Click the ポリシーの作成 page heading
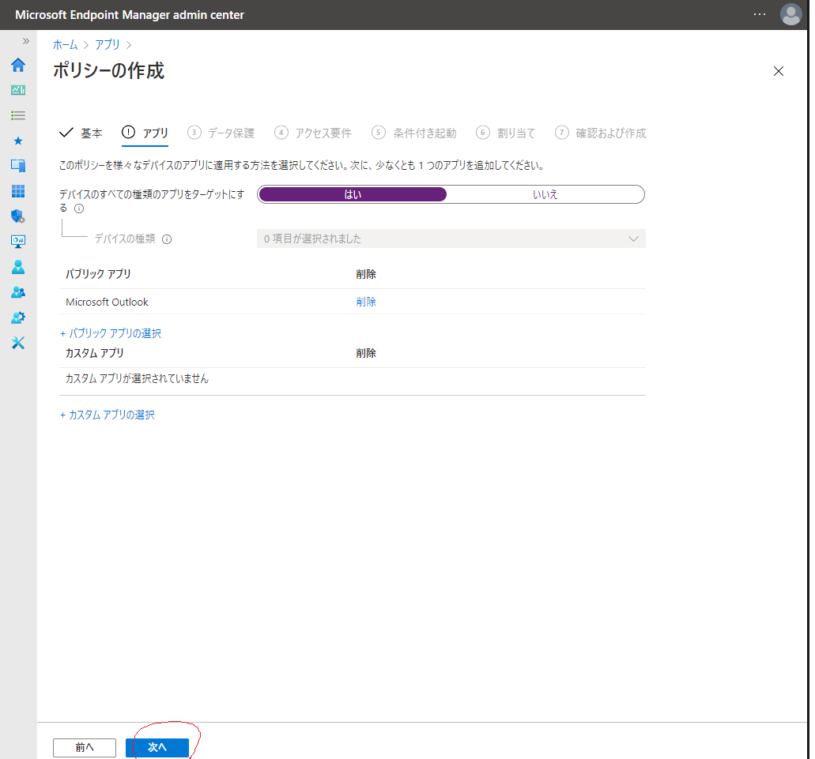815x759 pixels. pos(108,70)
